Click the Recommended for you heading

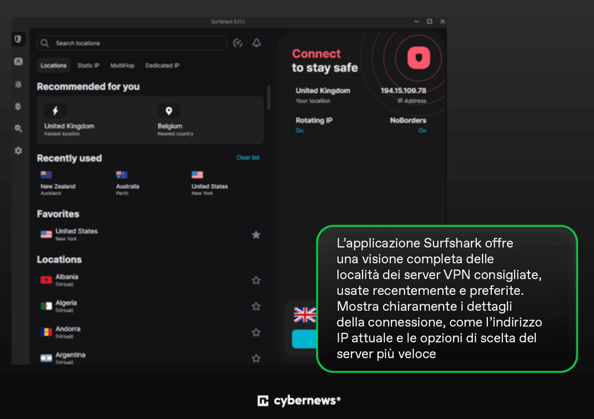click(x=88, y=87)
